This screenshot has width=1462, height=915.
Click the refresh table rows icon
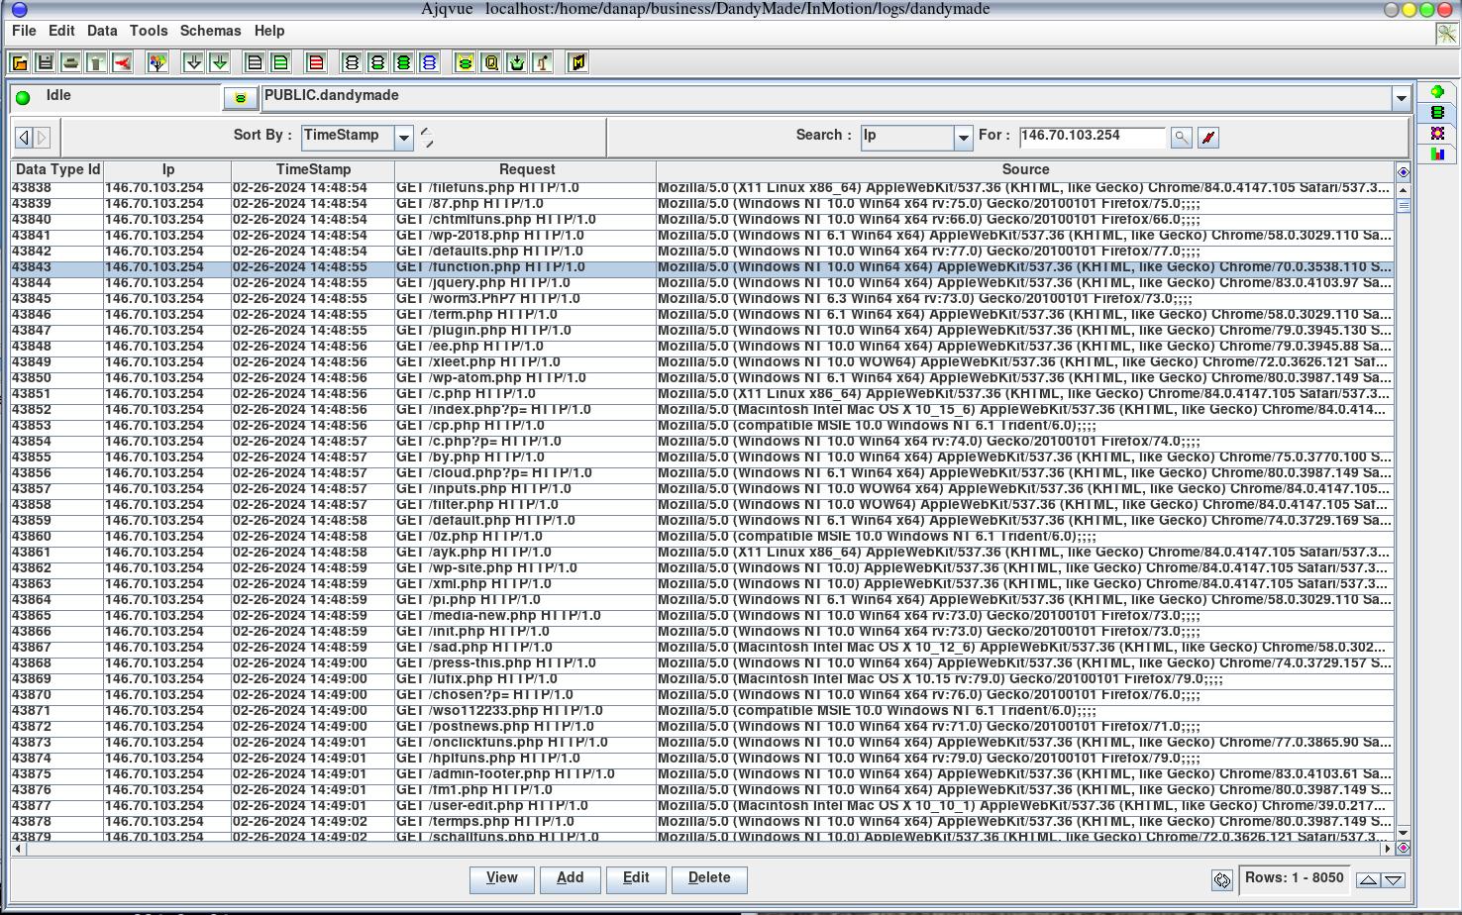1221,880
